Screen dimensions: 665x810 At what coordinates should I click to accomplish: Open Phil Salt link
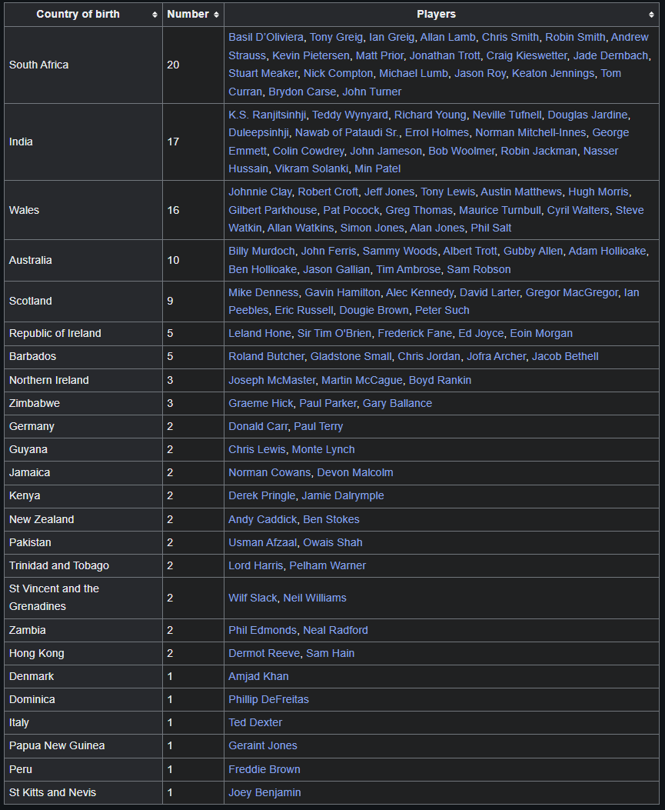click(x=491, y=228)
